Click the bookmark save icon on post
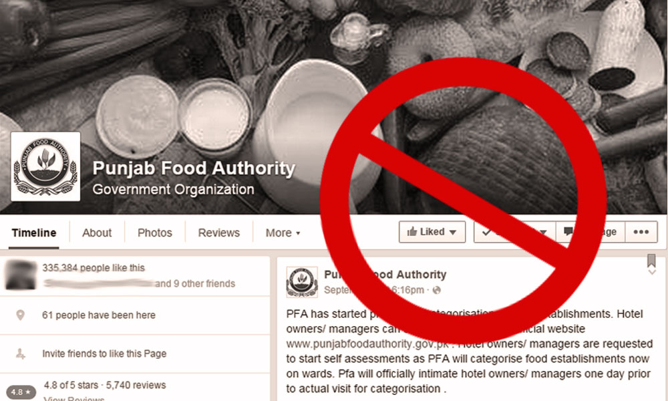The image size is (668, 401). [651, 260]
